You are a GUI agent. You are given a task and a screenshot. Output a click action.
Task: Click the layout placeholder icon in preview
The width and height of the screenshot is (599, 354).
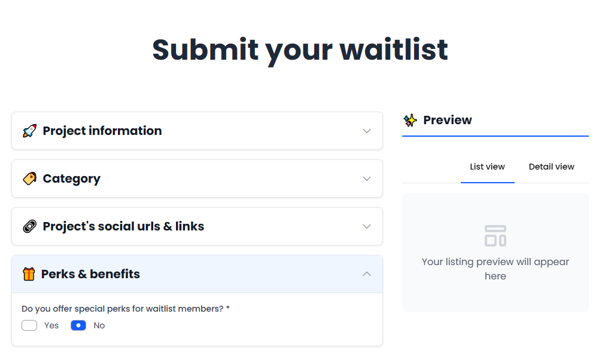pos(495,236)
